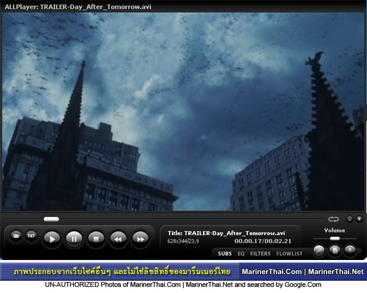Toggle the repeat loop icon

(333, 219)
